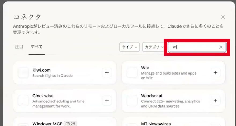The height and width of the screenshot is (126, 236).
Task: Add the Windsor.ai connector with its plus icon
Action: [x=216, y=101]
